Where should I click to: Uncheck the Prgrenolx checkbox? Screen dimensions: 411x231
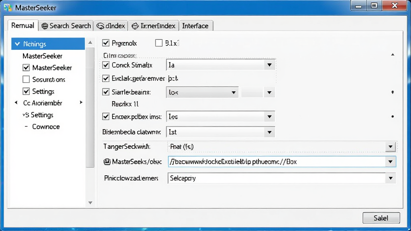point(106,43)
